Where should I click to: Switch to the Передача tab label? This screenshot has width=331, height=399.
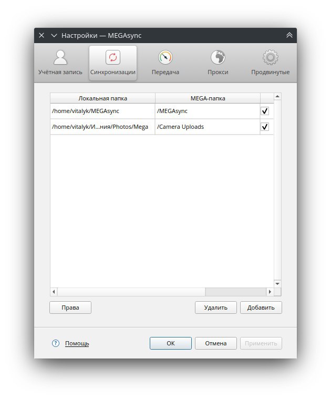click(165, 72)
